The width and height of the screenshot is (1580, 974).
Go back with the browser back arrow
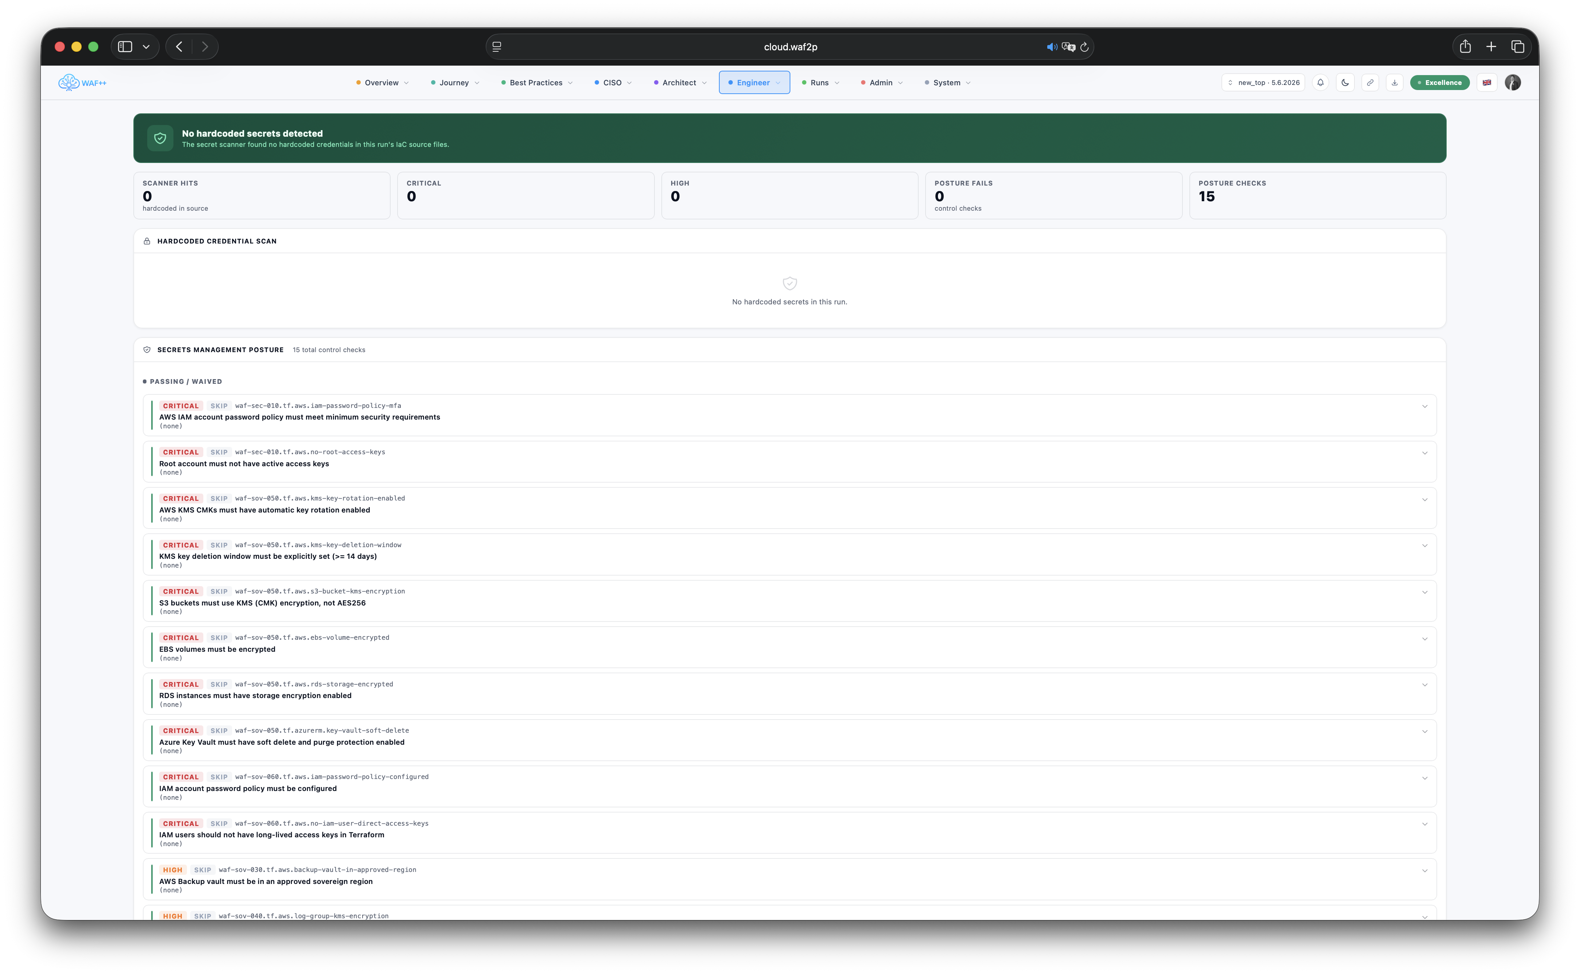179,46
